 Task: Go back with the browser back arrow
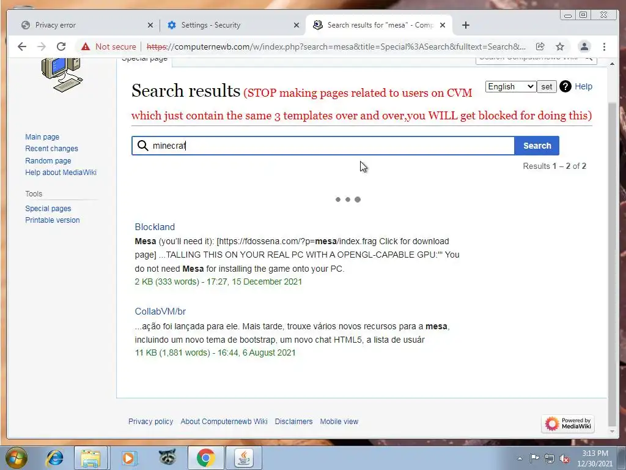[x=22, y=47]
